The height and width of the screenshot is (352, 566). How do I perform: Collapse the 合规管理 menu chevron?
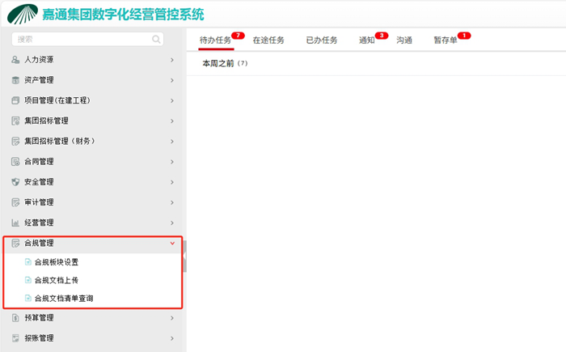pyautogui.click(x=172, y=243)
